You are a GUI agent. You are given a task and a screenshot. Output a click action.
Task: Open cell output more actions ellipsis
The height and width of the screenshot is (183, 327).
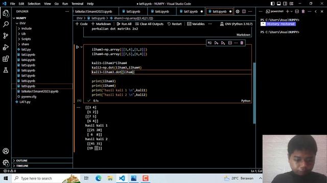(78, 107)
